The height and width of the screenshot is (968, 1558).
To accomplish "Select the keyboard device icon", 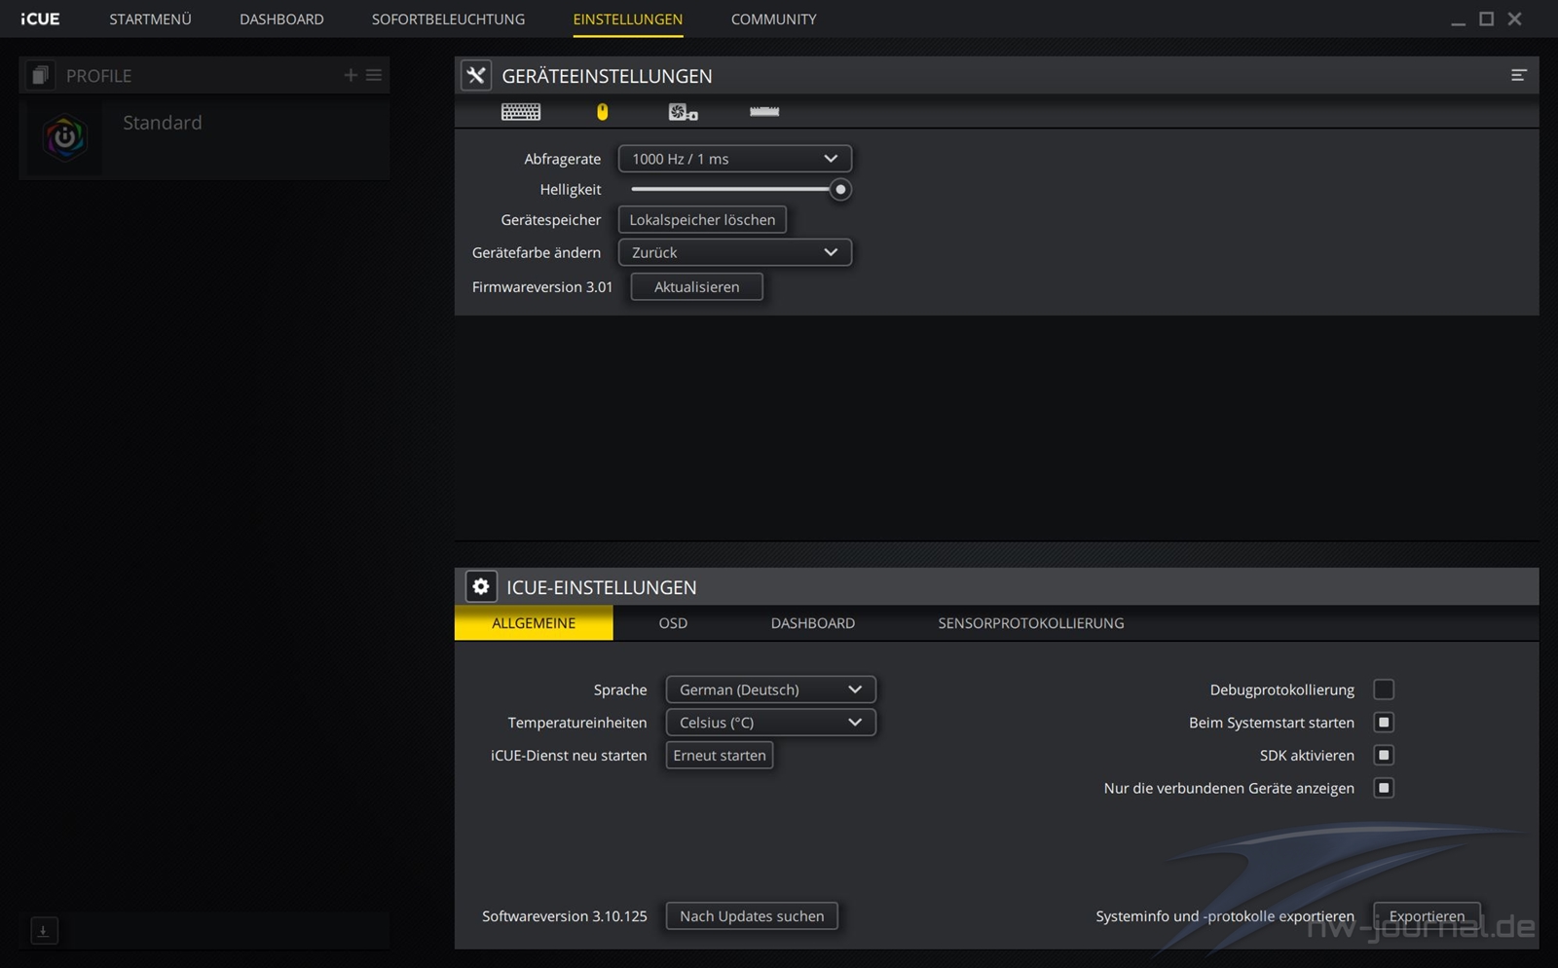I will [521, 112].
